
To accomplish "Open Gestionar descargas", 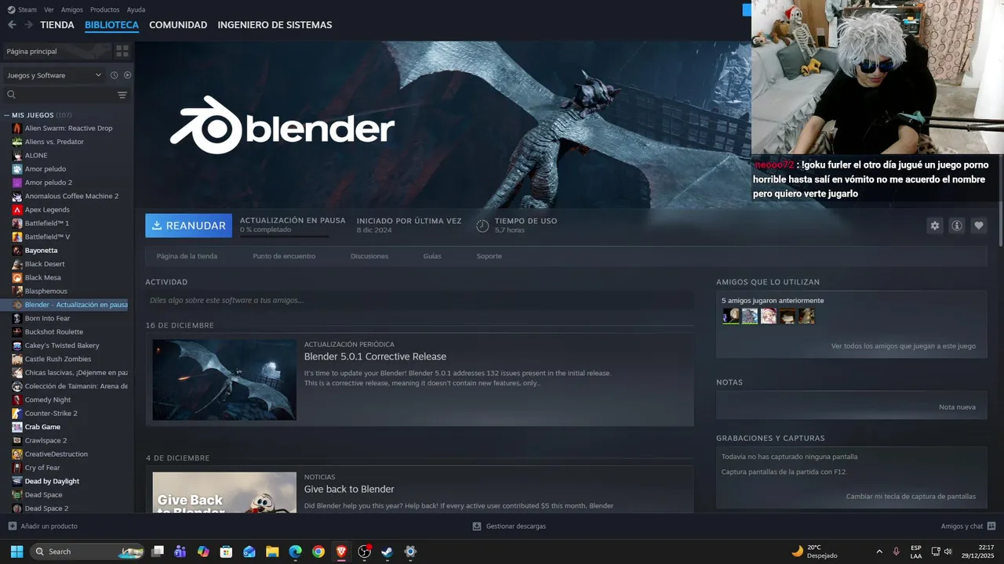I will coord(509,526).
